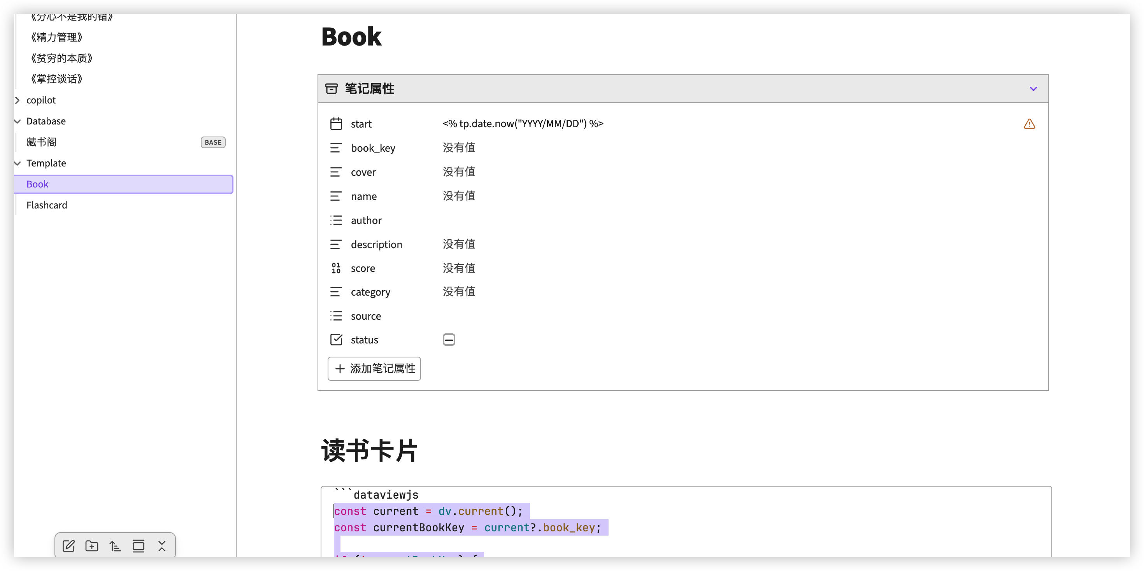This screenshot has width=1144, height=571.
Task: Click the book_key value field
Action: pyautogui.click(x=459, y=148)
